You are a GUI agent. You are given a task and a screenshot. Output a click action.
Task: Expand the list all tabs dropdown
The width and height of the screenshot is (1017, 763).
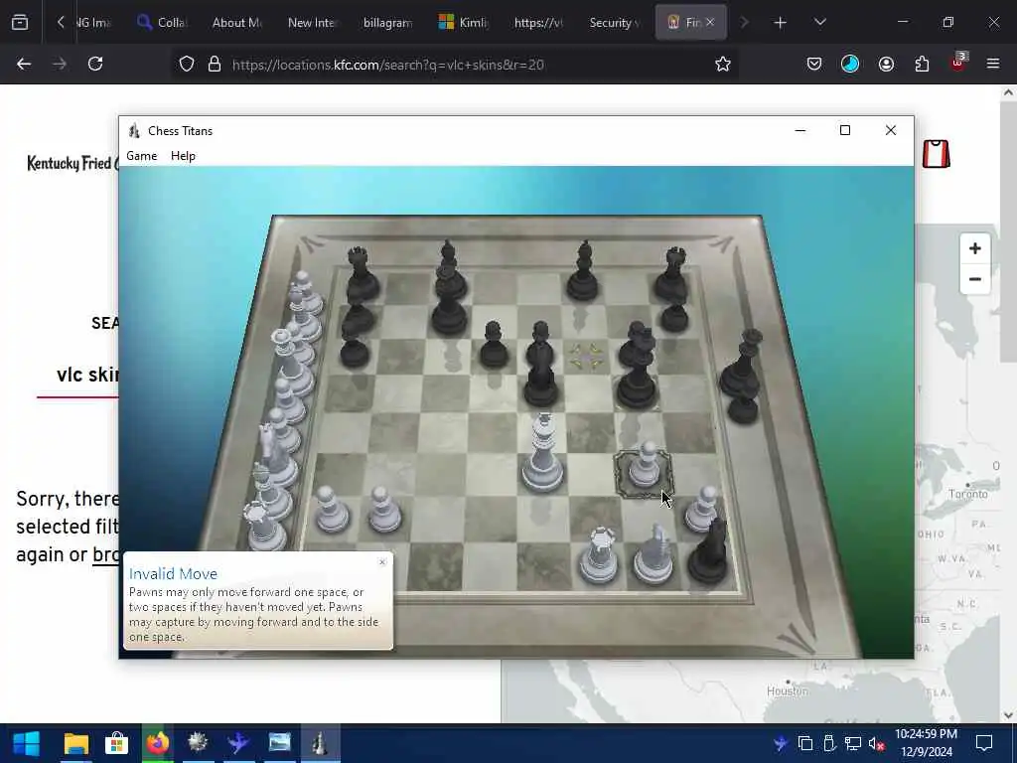point(819,23)
